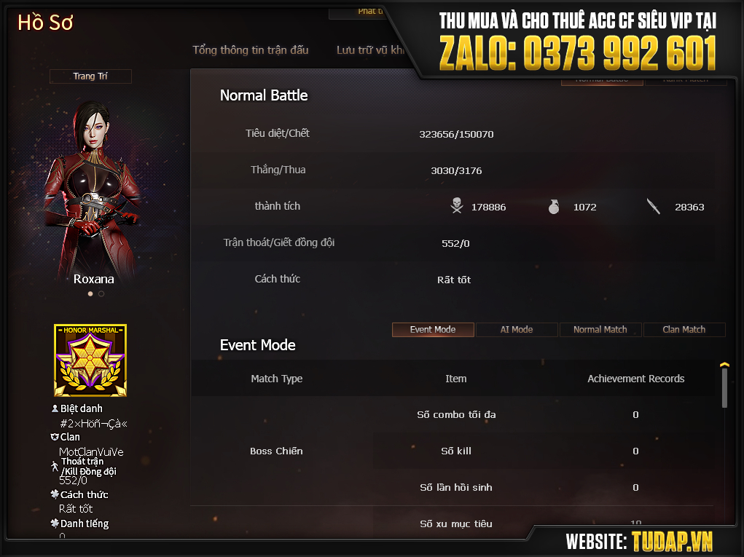
Task: Select the first character page dot
Action: point(90,294)
